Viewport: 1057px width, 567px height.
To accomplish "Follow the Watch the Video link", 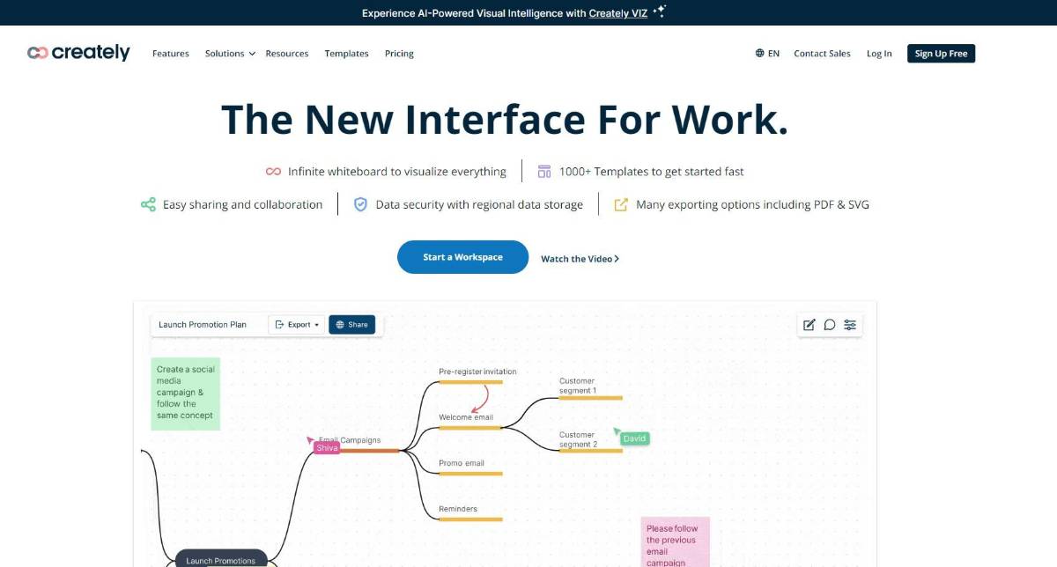I will pyautogui.click(x=578, y=258).
